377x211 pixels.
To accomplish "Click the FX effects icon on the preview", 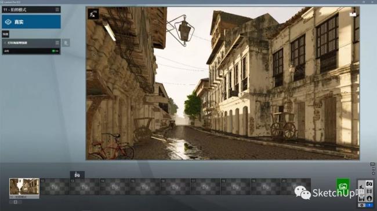I will pos(93,14).
